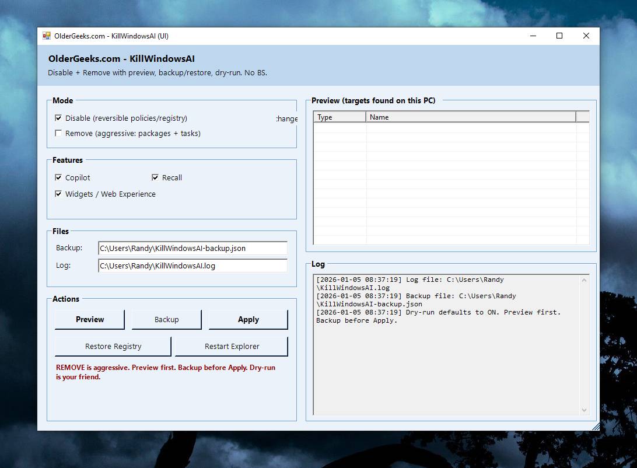637x468 pixels.
Task: Click the Backup button
Action: pyautogui.click(x=166, y=319)
